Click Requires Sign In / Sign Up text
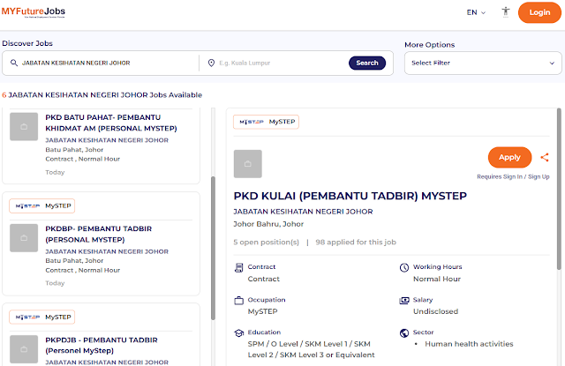 coord(513,176)
